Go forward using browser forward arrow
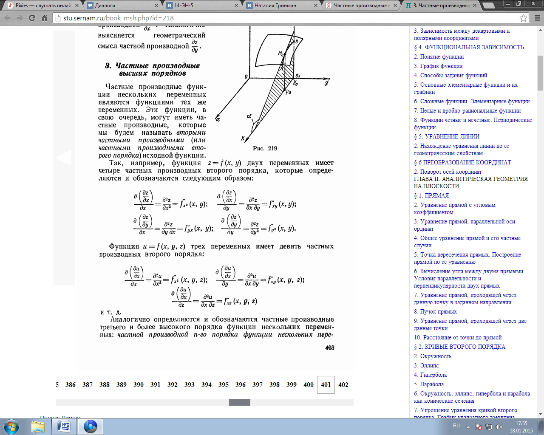544x435 pixels. 20,18
